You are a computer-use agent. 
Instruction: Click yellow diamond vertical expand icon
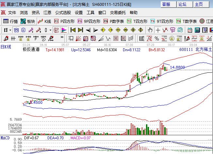coord(140,30)
